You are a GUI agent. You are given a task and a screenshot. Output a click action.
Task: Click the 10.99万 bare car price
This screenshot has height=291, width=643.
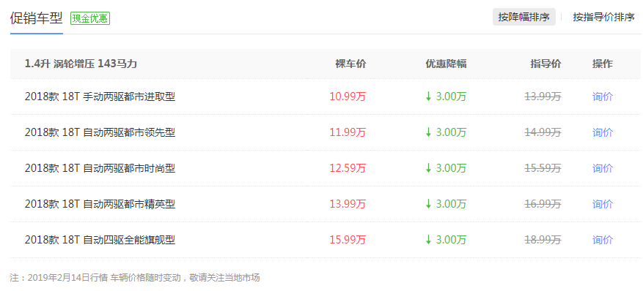(x=348, y=97)
